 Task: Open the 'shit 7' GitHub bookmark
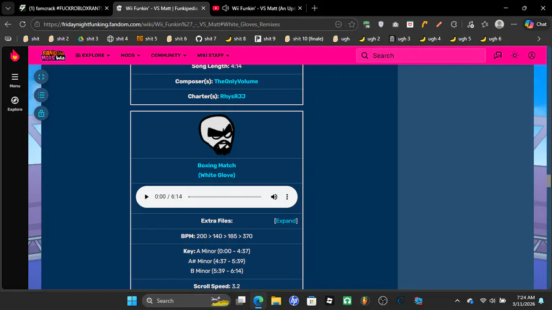point(206,39)
